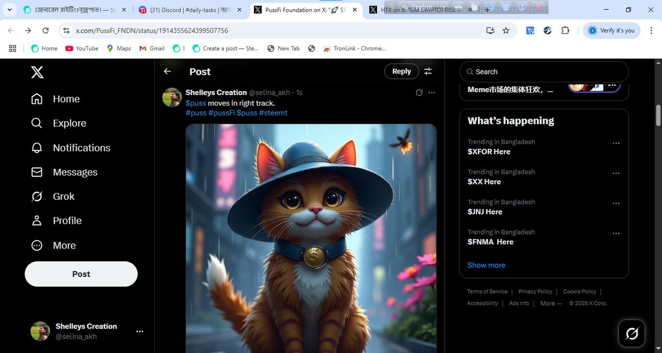Go back in browser history
This screenshot has height=353, width=662.
(11, 31)
